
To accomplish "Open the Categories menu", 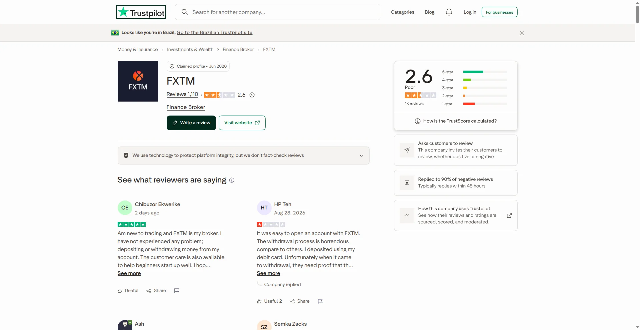I will [402, 12].
